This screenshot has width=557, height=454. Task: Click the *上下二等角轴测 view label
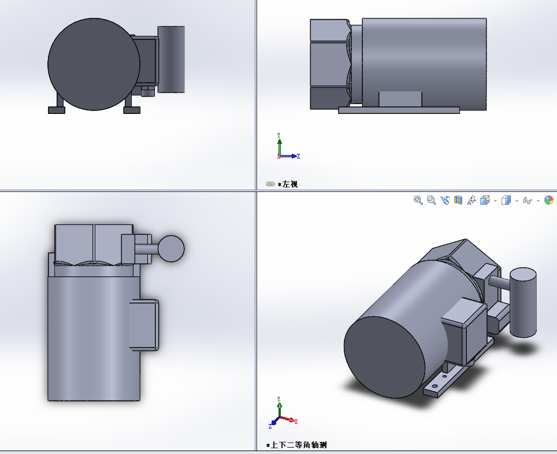(296, 445)
